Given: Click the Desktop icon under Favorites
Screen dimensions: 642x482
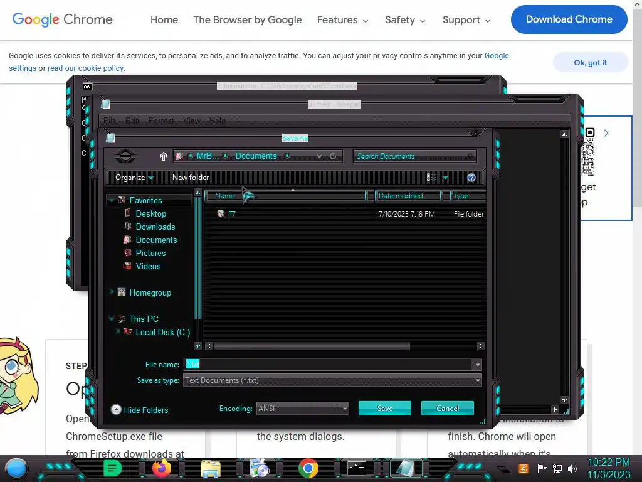Looking at the screenshot, I should [x=128, y=213].
